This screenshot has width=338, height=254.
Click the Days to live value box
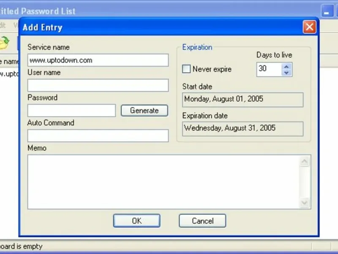pyautogui.click(x=269, y=69)
